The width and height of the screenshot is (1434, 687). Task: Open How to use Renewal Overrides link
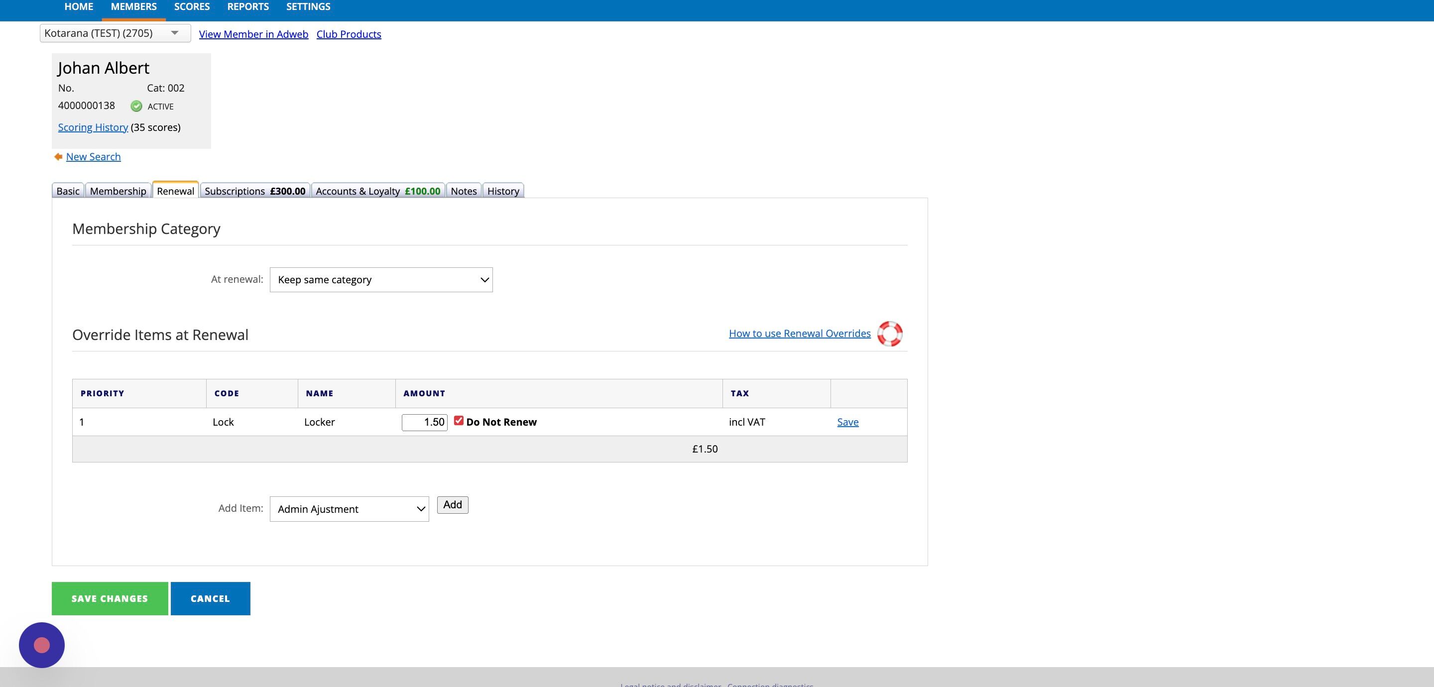click(799, 334)
